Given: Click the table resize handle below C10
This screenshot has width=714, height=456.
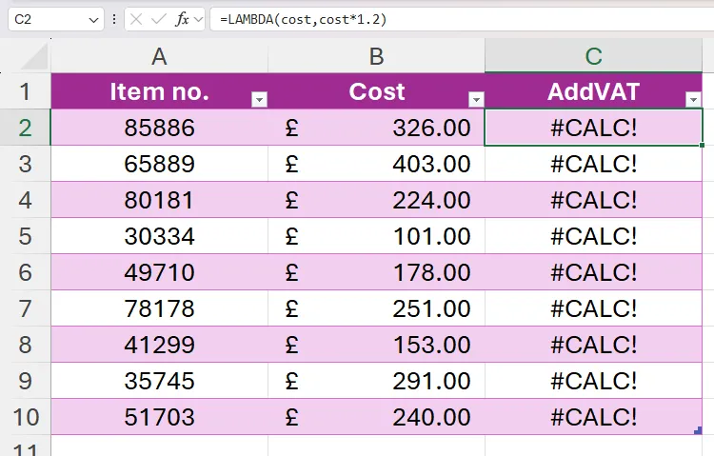Looking at the screenshot, I should pyautogui.click(x=700, y=431).
